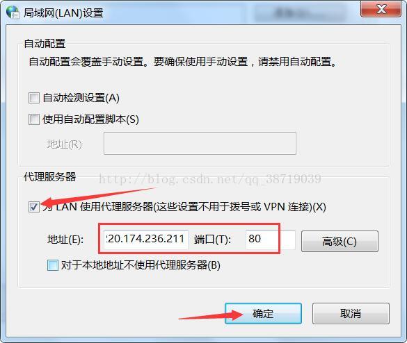
Task: Click the 地址(E): label text
Action: (x=65, y=239)
